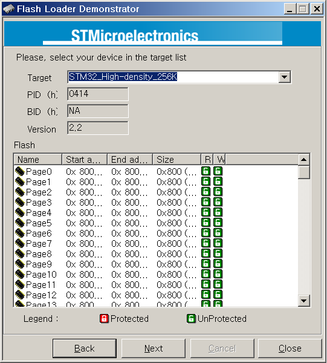Select the Page7 row name
Image resolution: width=327 pixels, height=363 pixels.
click(39, 244)
